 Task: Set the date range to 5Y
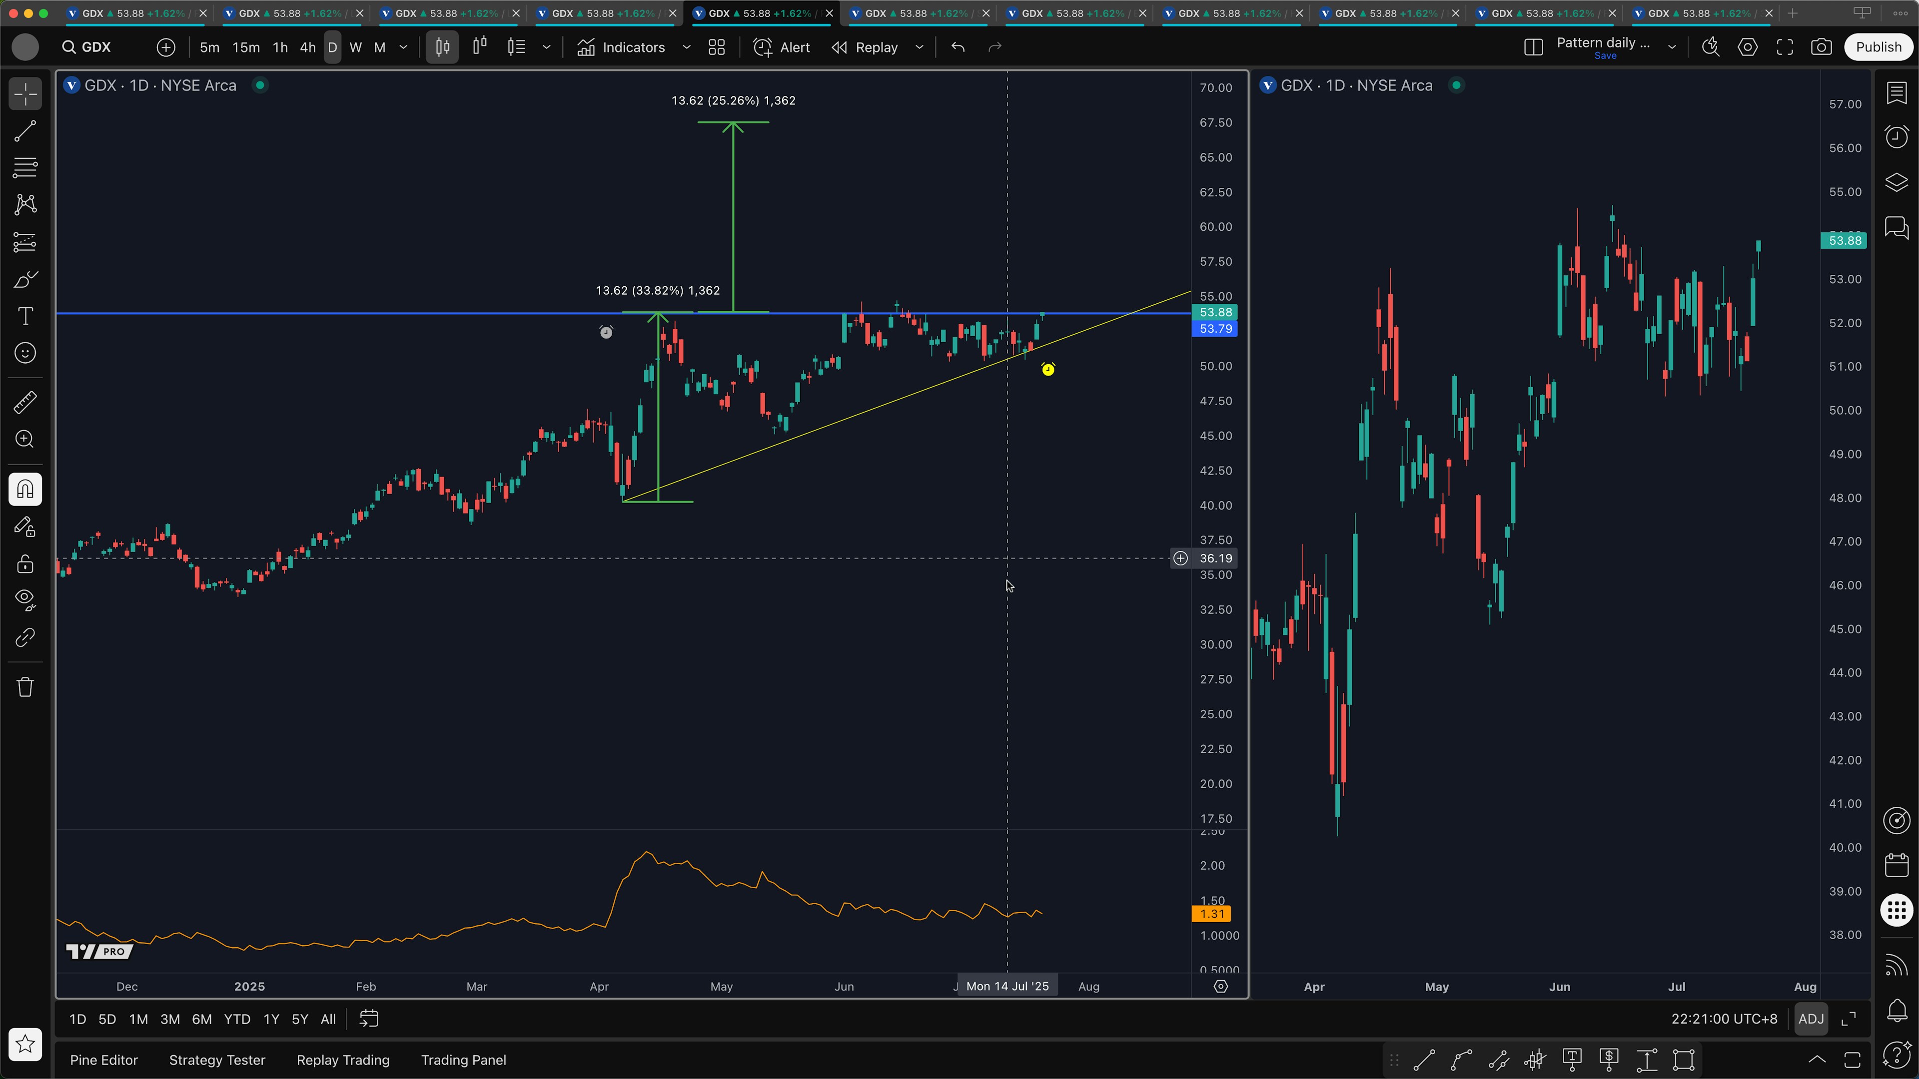pos(299,1020)
